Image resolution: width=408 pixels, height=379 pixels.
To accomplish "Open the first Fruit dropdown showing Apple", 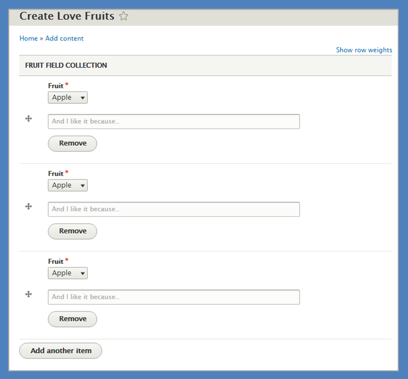I will pos(68,98).
